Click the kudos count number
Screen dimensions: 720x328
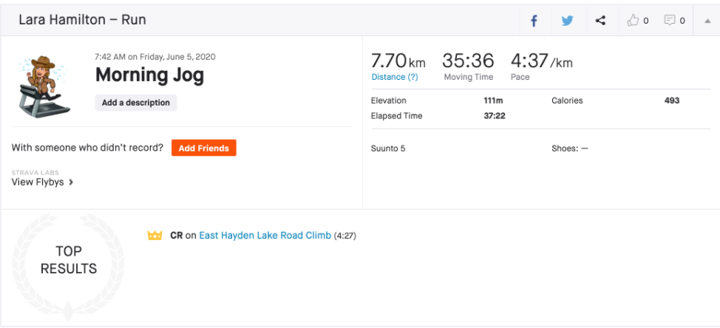[646, 21]
